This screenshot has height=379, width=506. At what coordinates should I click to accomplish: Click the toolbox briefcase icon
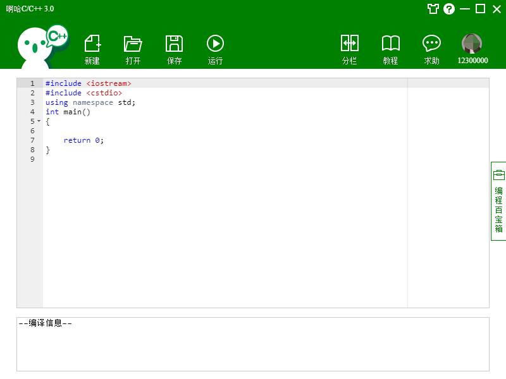pos(499,175)
